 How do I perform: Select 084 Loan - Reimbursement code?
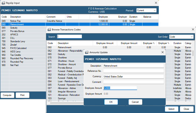tap(65, 81)
